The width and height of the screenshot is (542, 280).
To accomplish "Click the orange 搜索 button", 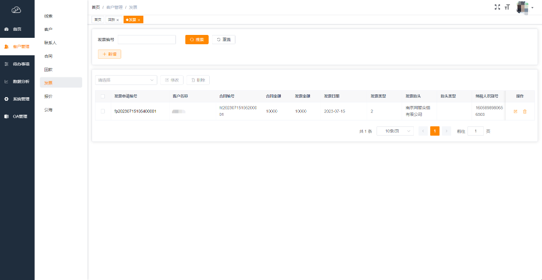I will [x=196, y=40].
